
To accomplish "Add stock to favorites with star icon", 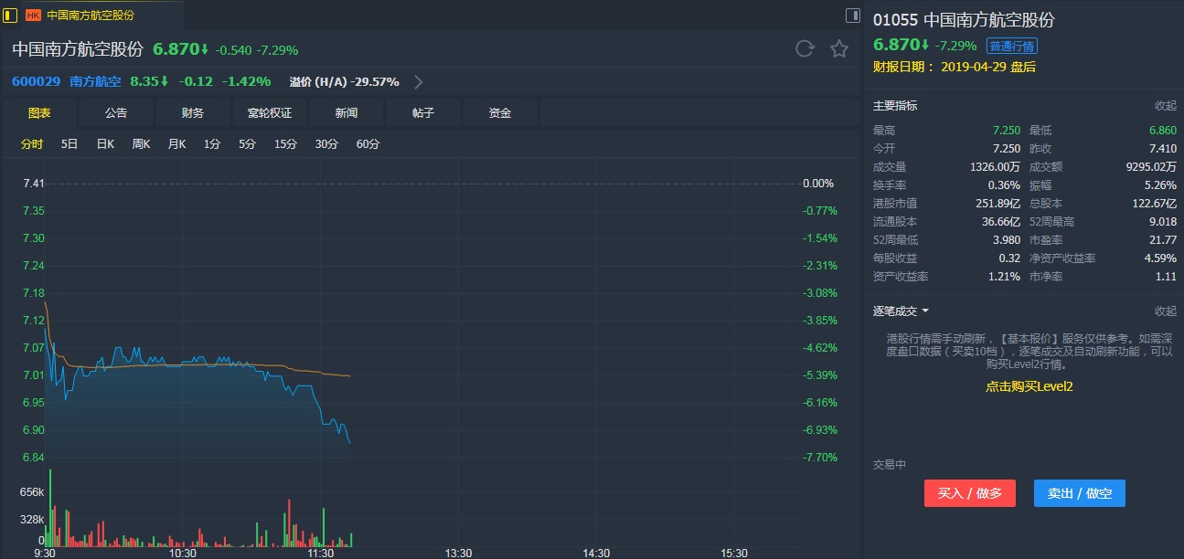I will pyautogui.click(x=839, y=49).
